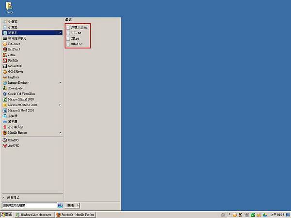Screen dimensions: 291x218
Task: Launch FileZilla
Action: (32, 61)
